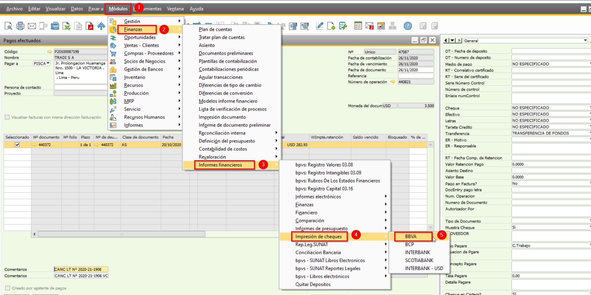Expand the General category dropdown in side panel

pyautogui.click(x=585, y=40)
